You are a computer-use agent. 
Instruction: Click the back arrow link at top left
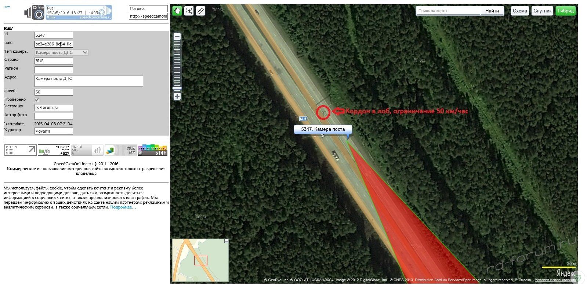[x=7, y=7]
